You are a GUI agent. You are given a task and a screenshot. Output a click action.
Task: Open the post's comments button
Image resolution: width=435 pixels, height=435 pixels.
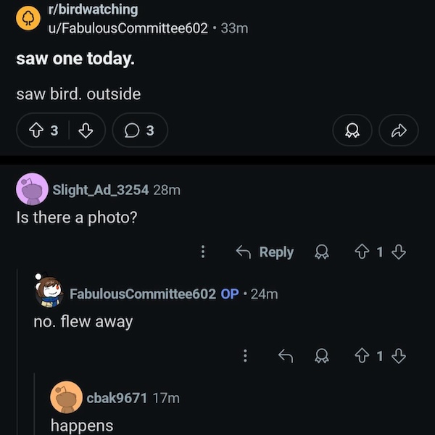point(140,130)
